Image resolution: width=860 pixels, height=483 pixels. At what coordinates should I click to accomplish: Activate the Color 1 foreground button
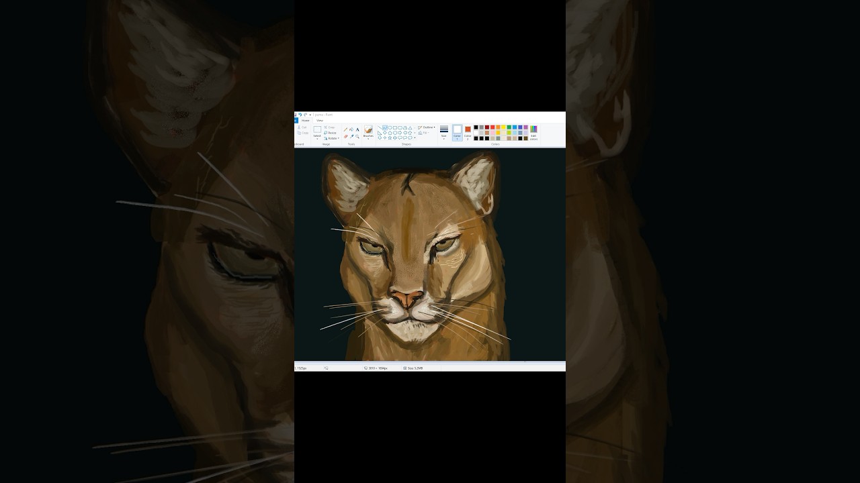click(x=458, y=133)
